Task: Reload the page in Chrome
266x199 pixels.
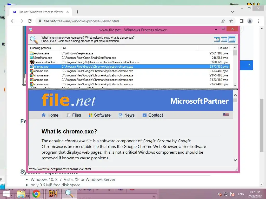Action: click(30, 21)
